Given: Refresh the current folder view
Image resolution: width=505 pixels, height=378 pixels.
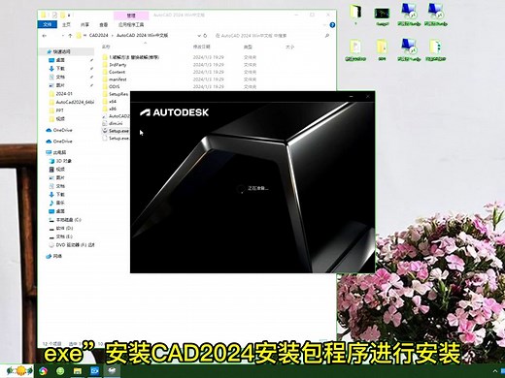Looking at the screenshot, I should 205,36.
